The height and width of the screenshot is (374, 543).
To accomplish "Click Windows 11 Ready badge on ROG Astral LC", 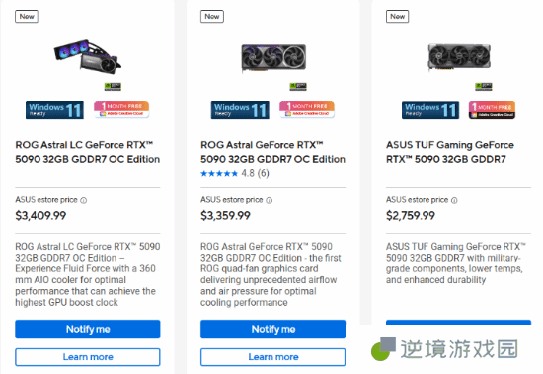I will (x=54, y=111).
